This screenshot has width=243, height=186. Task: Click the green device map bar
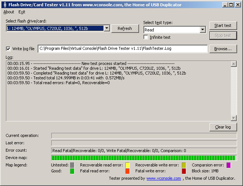pos(144,158)
